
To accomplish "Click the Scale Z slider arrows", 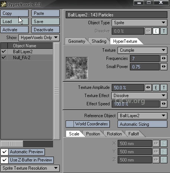I will coord(156,160).
